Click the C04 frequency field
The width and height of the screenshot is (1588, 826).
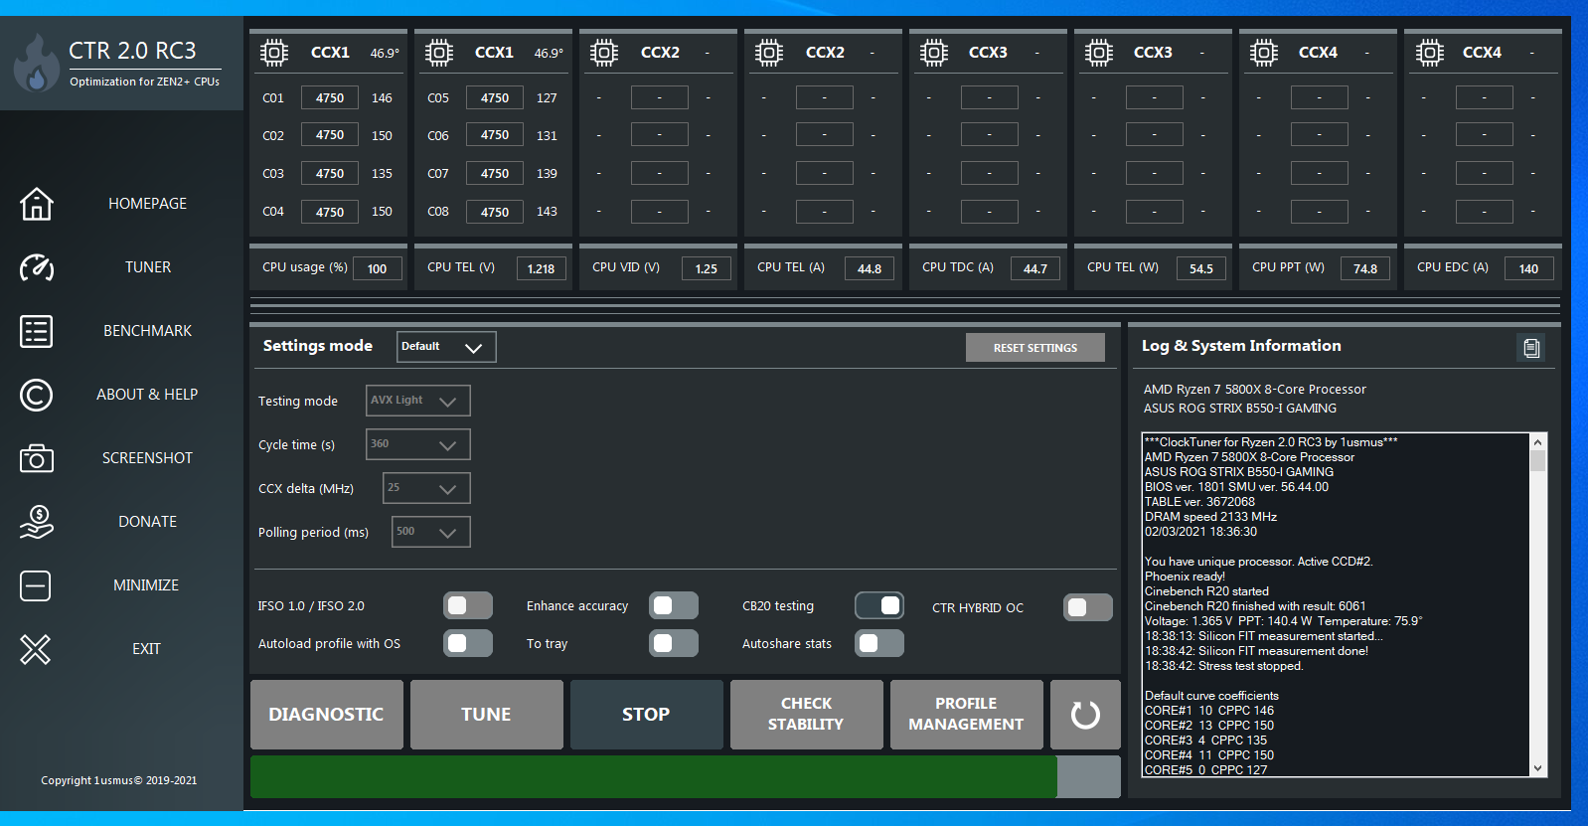pos(330,212)
